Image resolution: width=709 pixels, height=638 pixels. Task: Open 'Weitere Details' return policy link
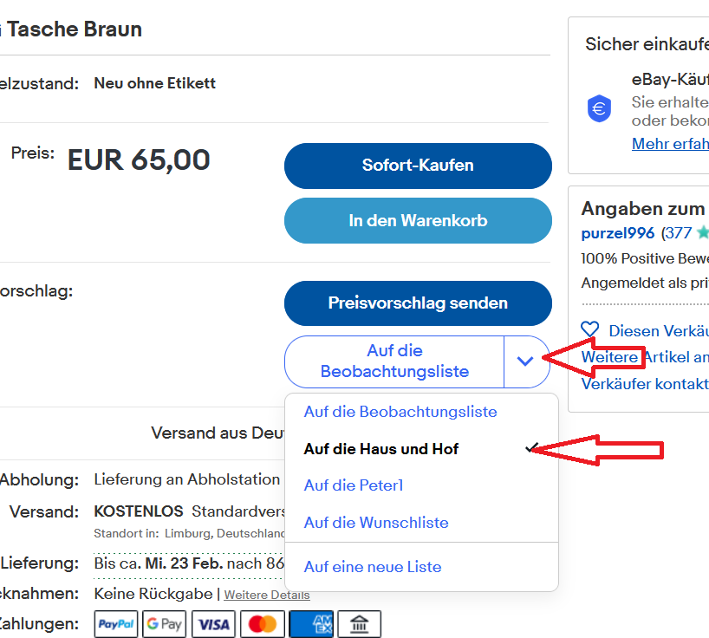[267, 595]
